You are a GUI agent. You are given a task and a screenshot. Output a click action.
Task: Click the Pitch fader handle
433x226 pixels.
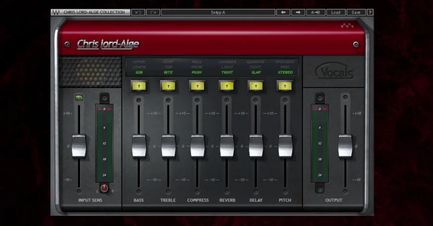[x=285, y=146]
